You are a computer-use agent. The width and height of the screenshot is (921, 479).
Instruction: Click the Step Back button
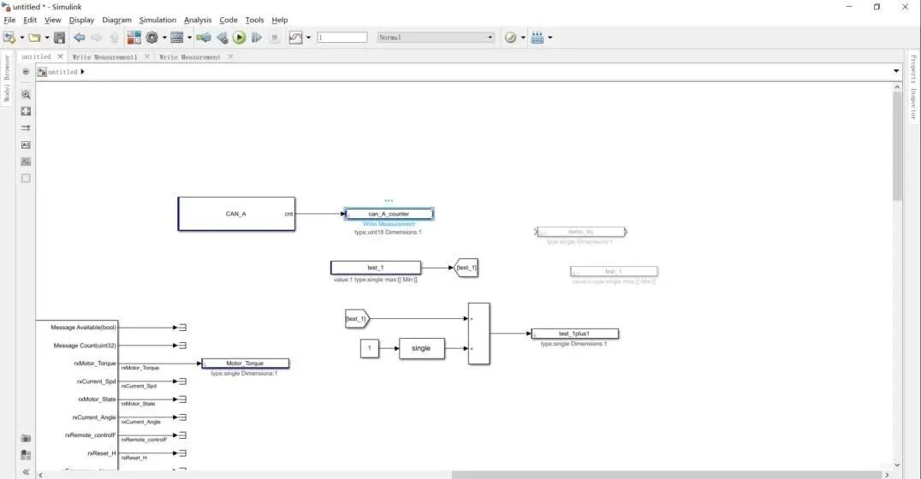pyautogui.click(x=222, y=38)
